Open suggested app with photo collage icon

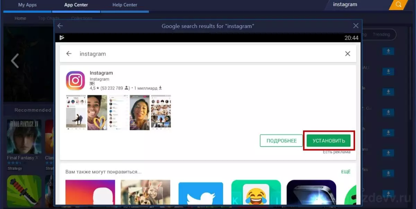(x=146, y=192)
